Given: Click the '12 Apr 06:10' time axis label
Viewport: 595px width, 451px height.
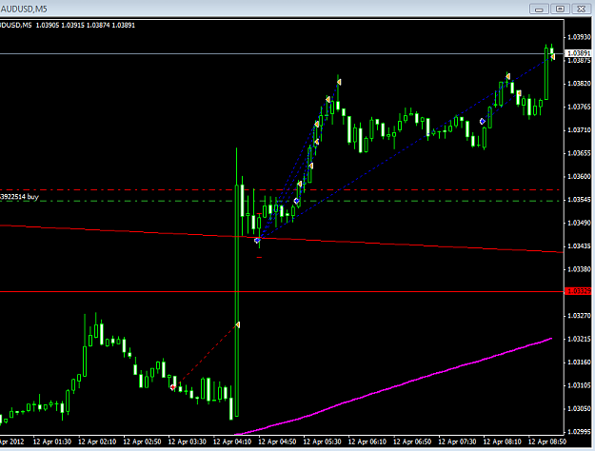Looking at the screenshot, I should 367,441.
